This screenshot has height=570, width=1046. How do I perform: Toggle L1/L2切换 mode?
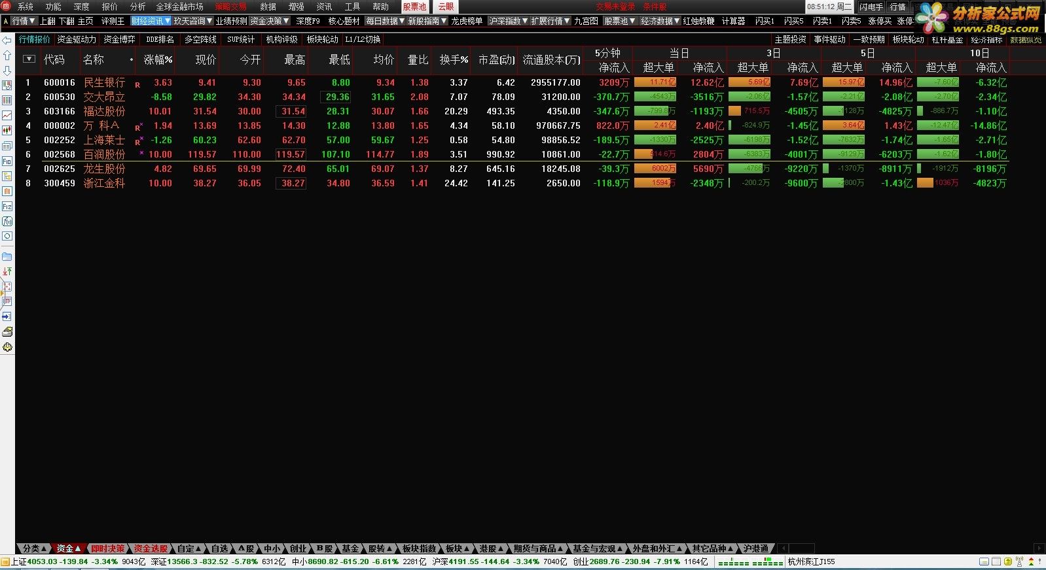point(362,40)
